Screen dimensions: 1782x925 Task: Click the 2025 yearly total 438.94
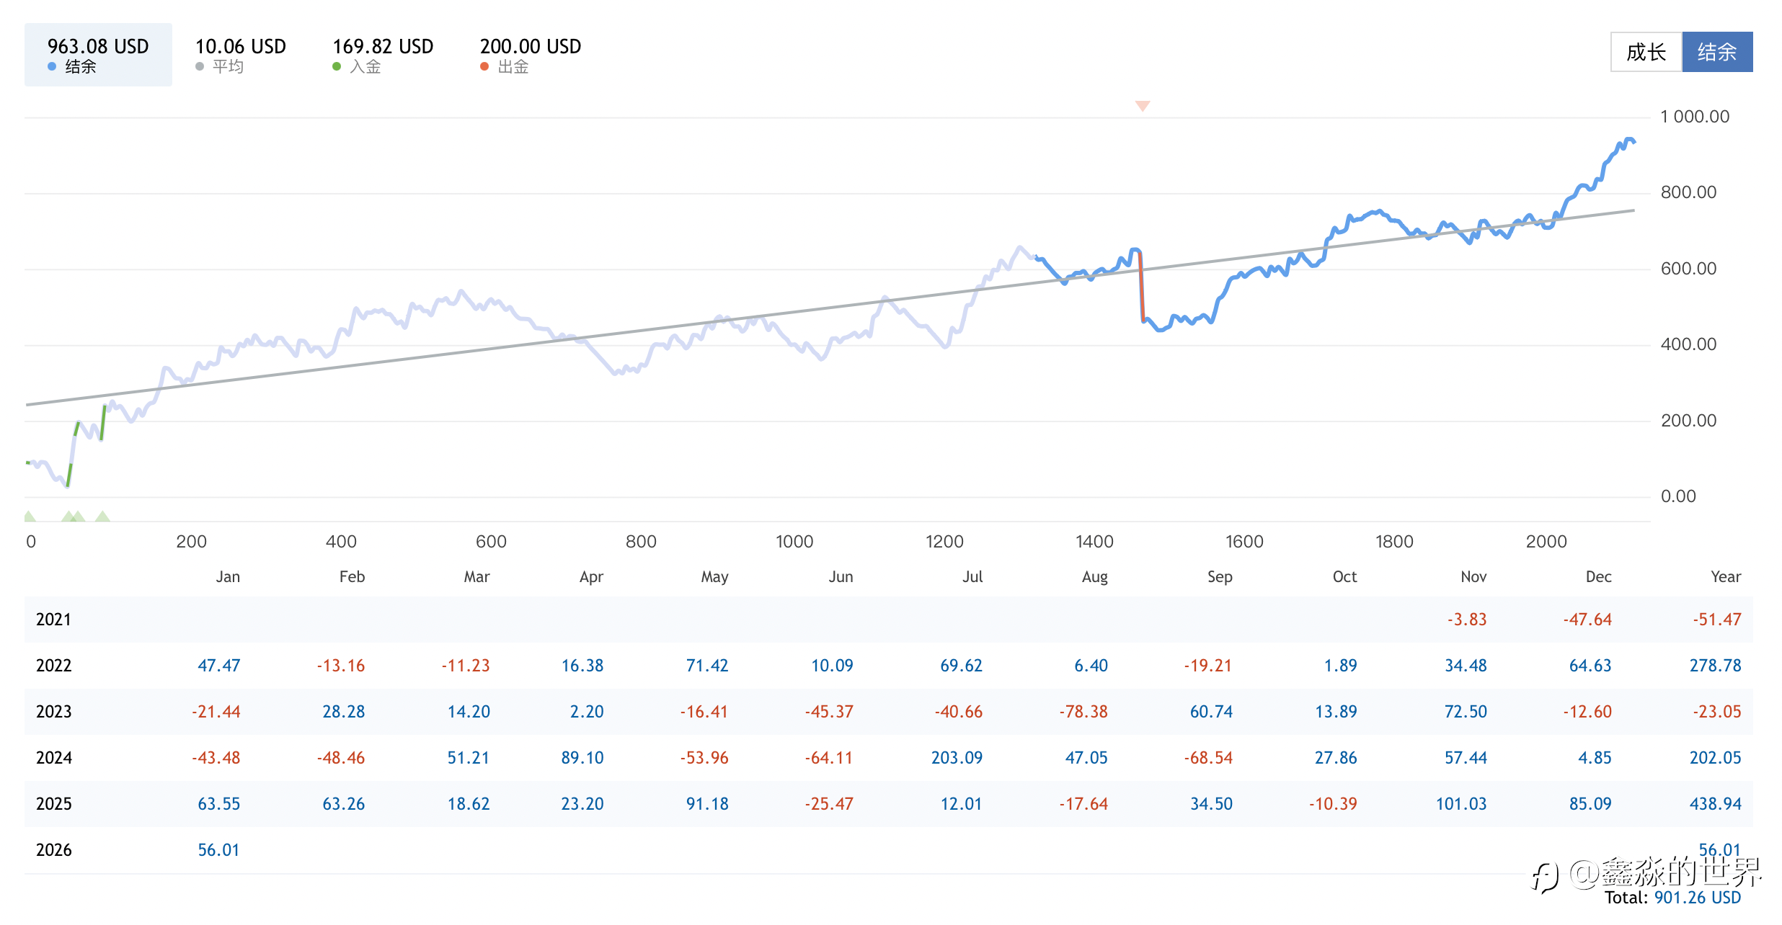pos(1715,804)
